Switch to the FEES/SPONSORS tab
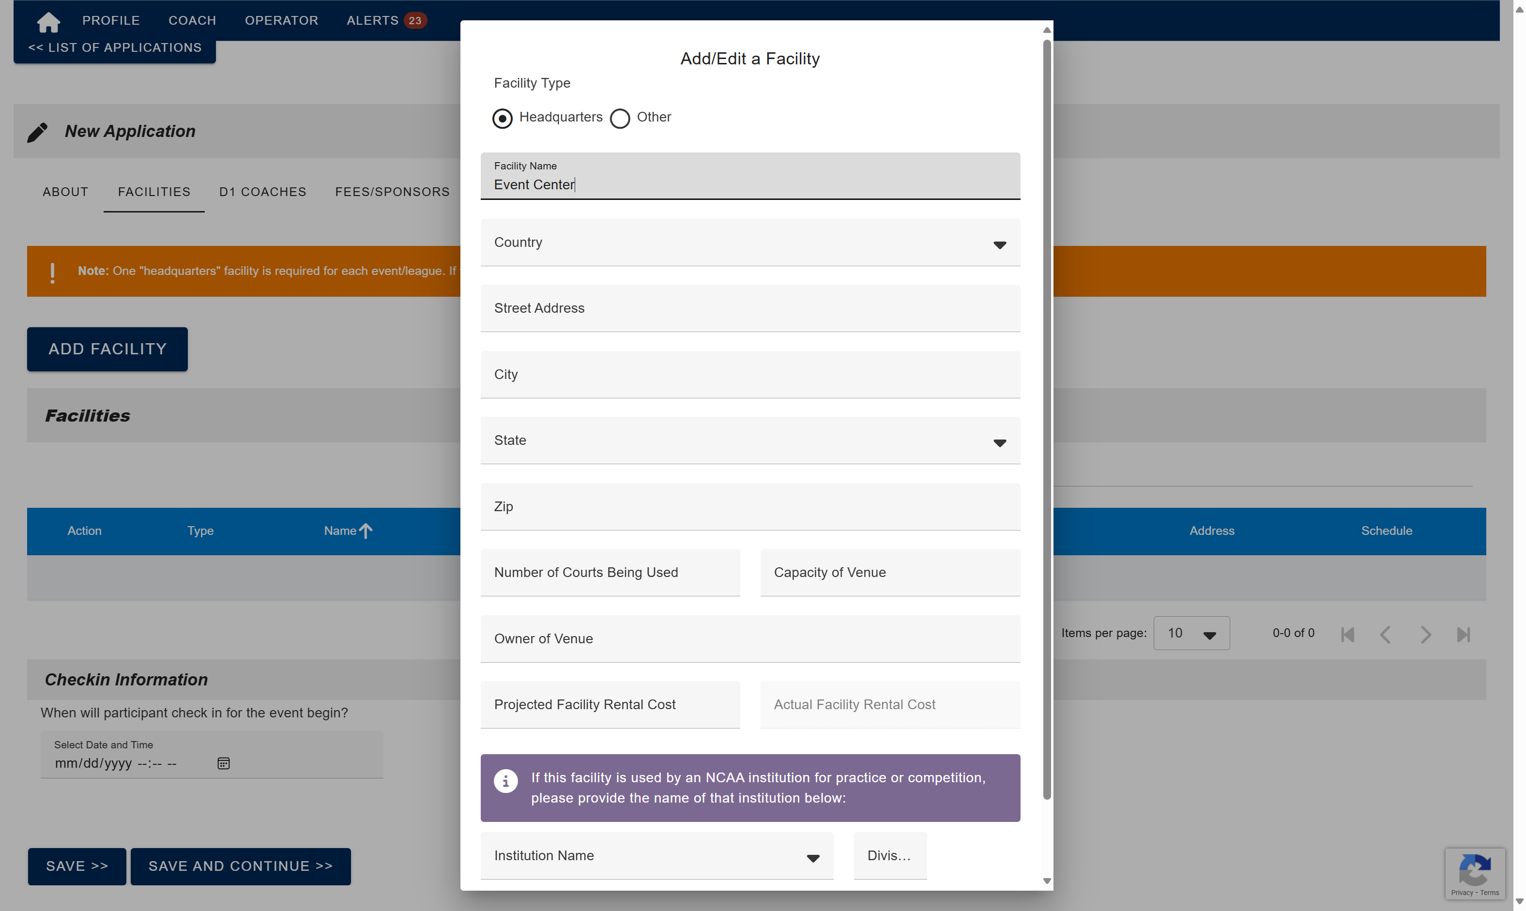Screen dimensions: 1526x911 click(392, 192)
